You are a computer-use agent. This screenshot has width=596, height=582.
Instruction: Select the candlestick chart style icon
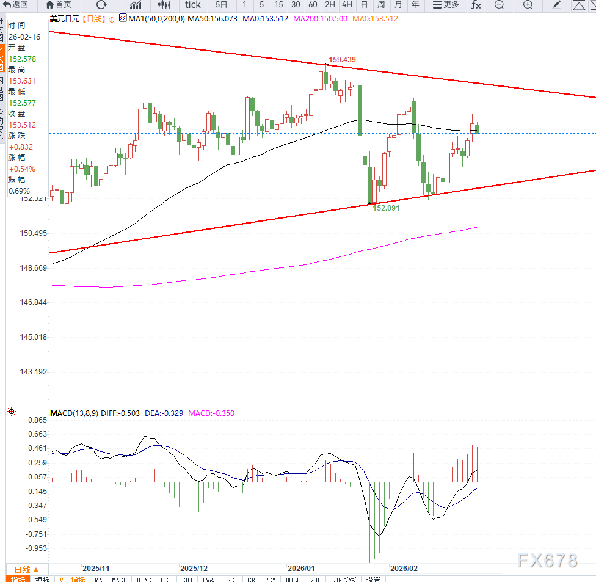click(x=164, y=5)
